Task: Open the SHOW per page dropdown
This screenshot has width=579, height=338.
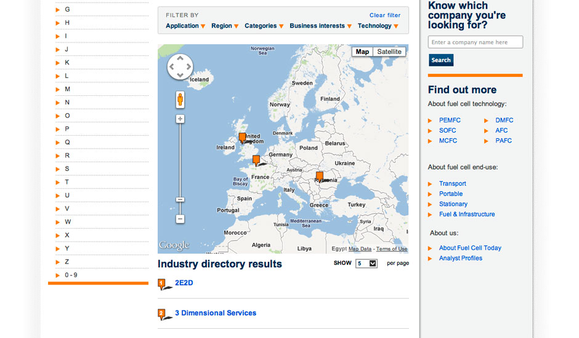Action: coord(366,264)
